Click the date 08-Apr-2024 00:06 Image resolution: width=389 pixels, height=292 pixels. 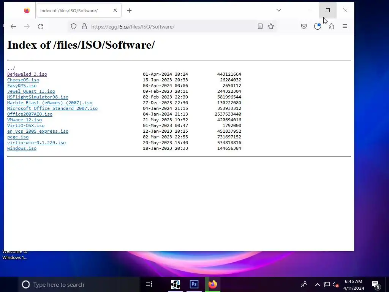tap(165, 86)
